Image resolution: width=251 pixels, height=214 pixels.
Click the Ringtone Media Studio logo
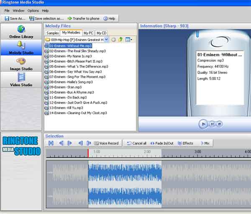pyautogui.click(x=21, y=146)
